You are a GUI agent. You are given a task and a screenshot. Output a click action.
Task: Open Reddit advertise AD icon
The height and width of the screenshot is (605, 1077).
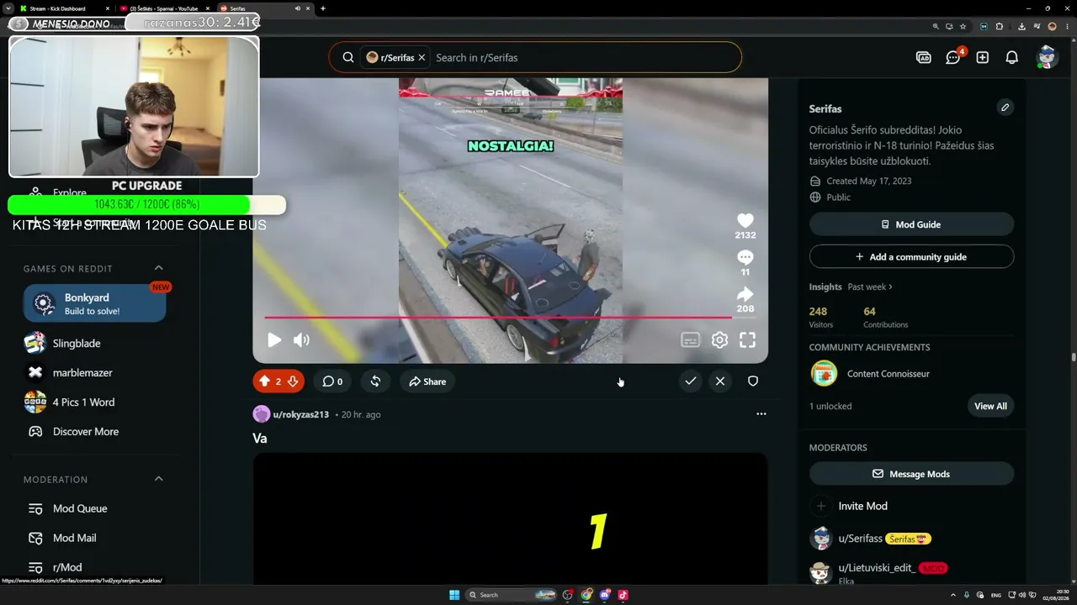click(x=923, y=58)
